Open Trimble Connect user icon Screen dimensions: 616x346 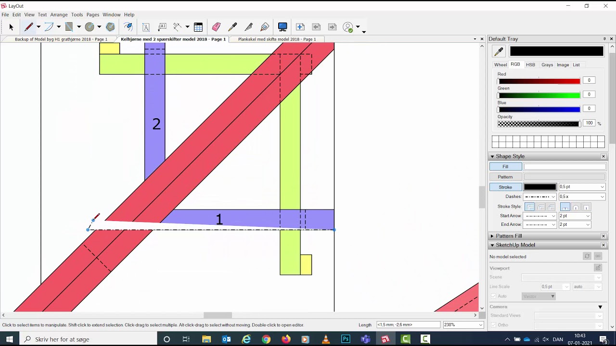(348, 27)
